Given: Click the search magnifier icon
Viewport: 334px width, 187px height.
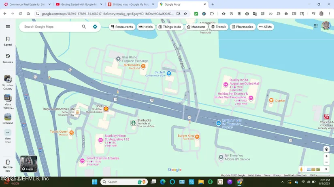Looking at the screenshot, I should point(84,27).
